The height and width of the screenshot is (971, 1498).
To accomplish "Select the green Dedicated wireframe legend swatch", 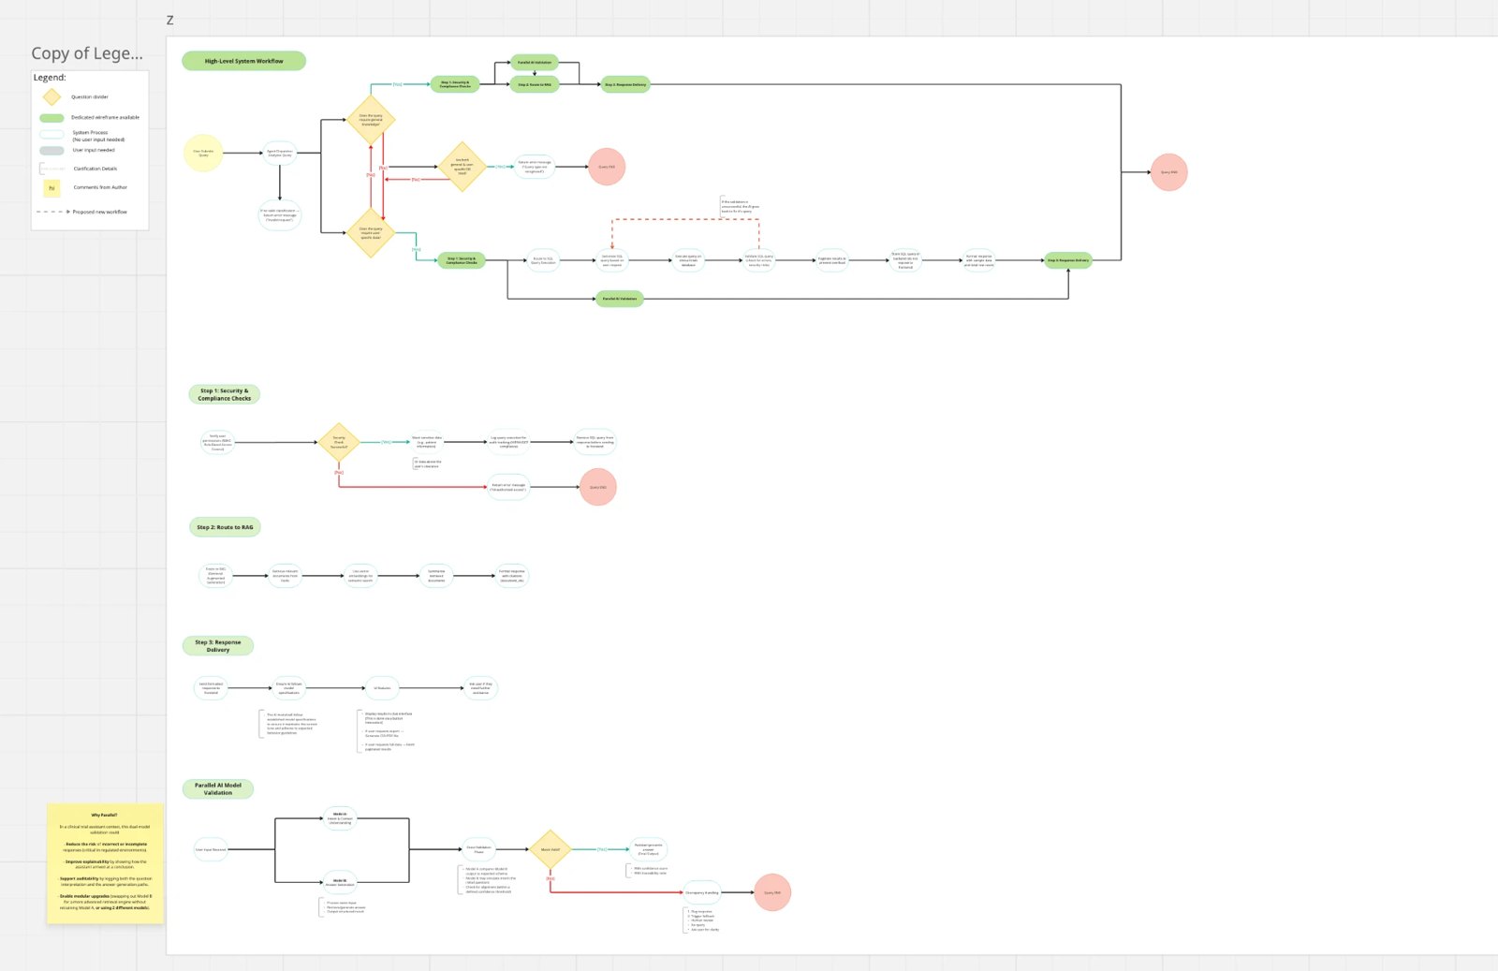I will 51,118.
